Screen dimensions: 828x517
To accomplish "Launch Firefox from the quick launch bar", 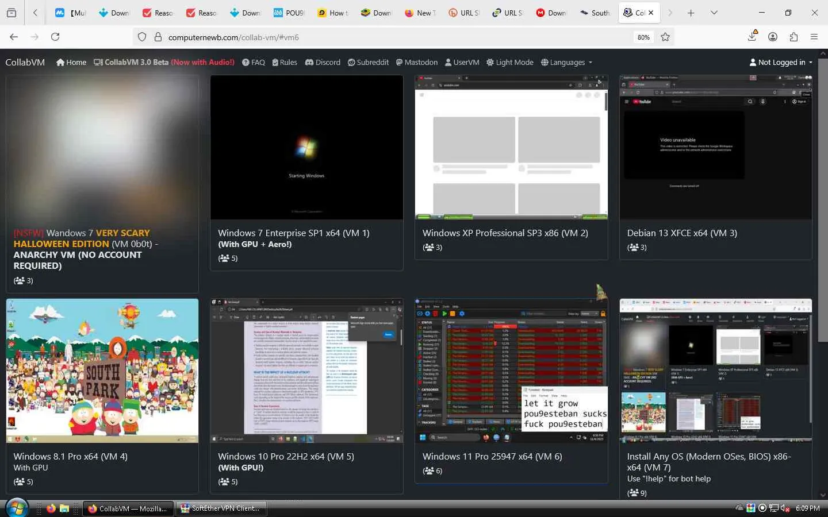I will 51,508.
